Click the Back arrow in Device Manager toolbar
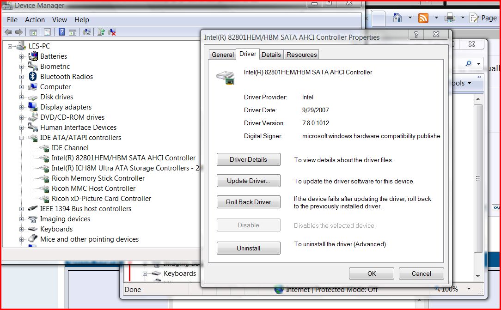This screenshot has width=501, height=310. [x=9, y=32]
